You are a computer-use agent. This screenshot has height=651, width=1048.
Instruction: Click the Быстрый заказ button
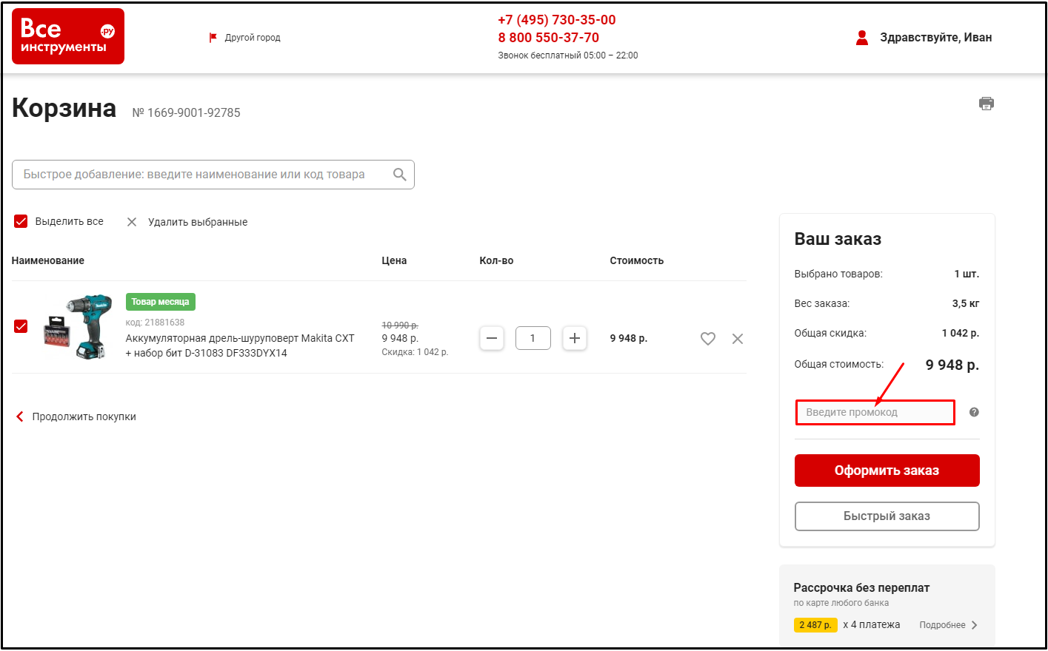click(x=887, y=516)
